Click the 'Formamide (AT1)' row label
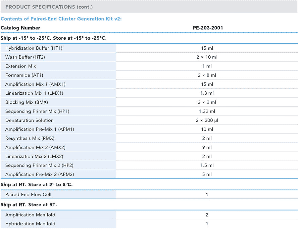 (24, 75)
